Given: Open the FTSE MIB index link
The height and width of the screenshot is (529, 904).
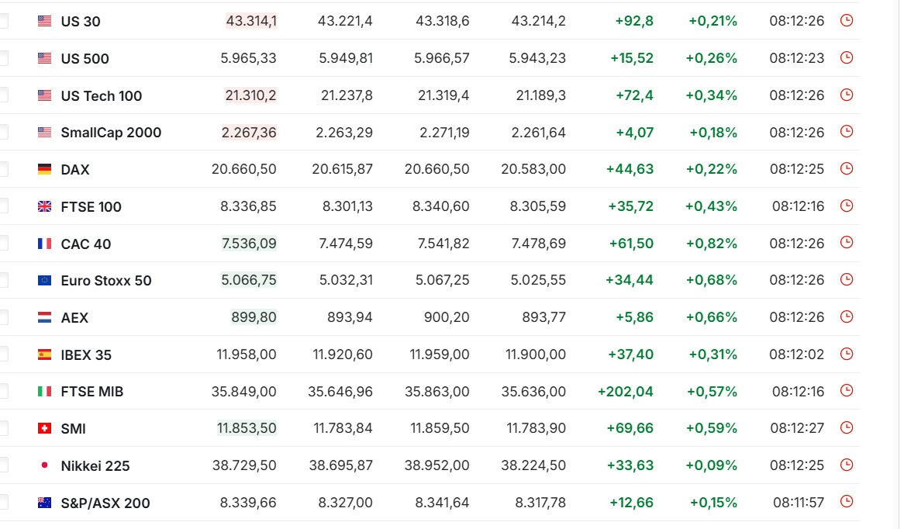Looking at the screenshot, I should pyautogui.click(x=91, y=392).
